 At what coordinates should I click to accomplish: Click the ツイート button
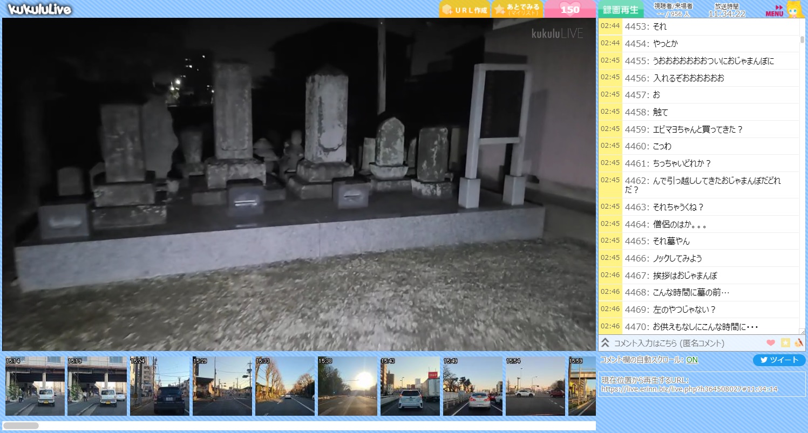pyautogui.click(x=779, y=360)
